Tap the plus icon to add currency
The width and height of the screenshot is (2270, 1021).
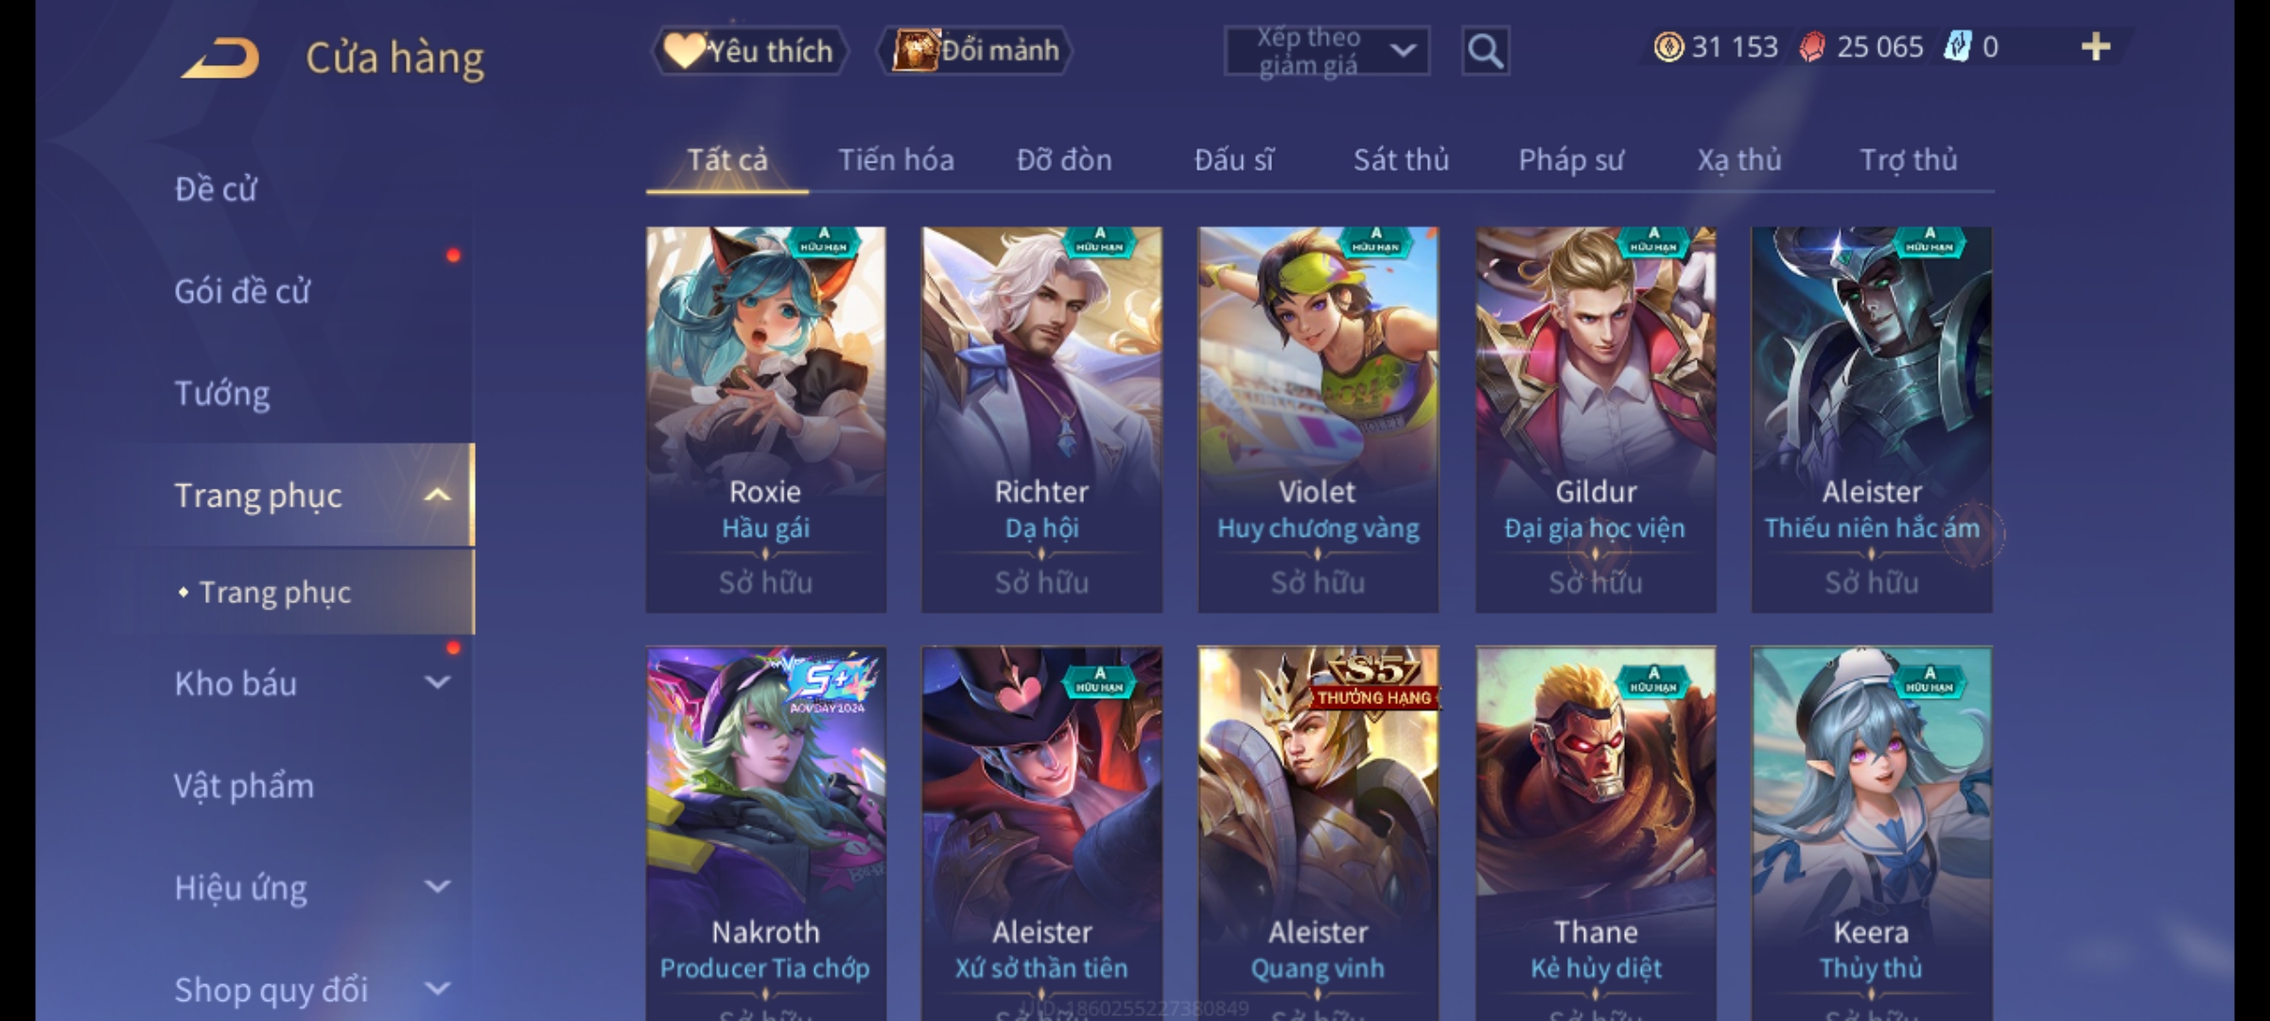pyautogui.click(x=2096, y=47)
